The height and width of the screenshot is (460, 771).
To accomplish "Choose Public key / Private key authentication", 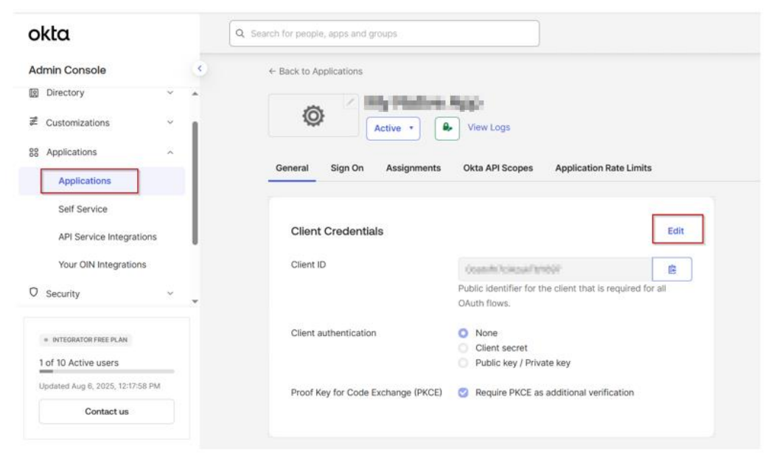I will tap(464, 363).
